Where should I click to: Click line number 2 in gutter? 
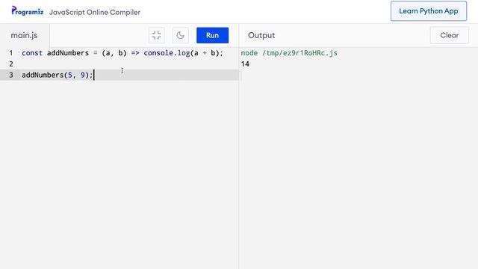pos(11,64)
